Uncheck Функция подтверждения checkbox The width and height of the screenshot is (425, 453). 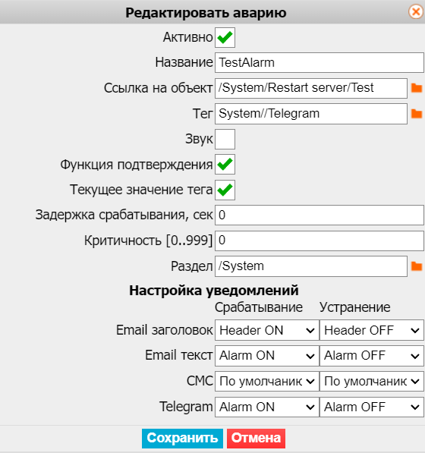pyautogui.click(x=225, y=165)
